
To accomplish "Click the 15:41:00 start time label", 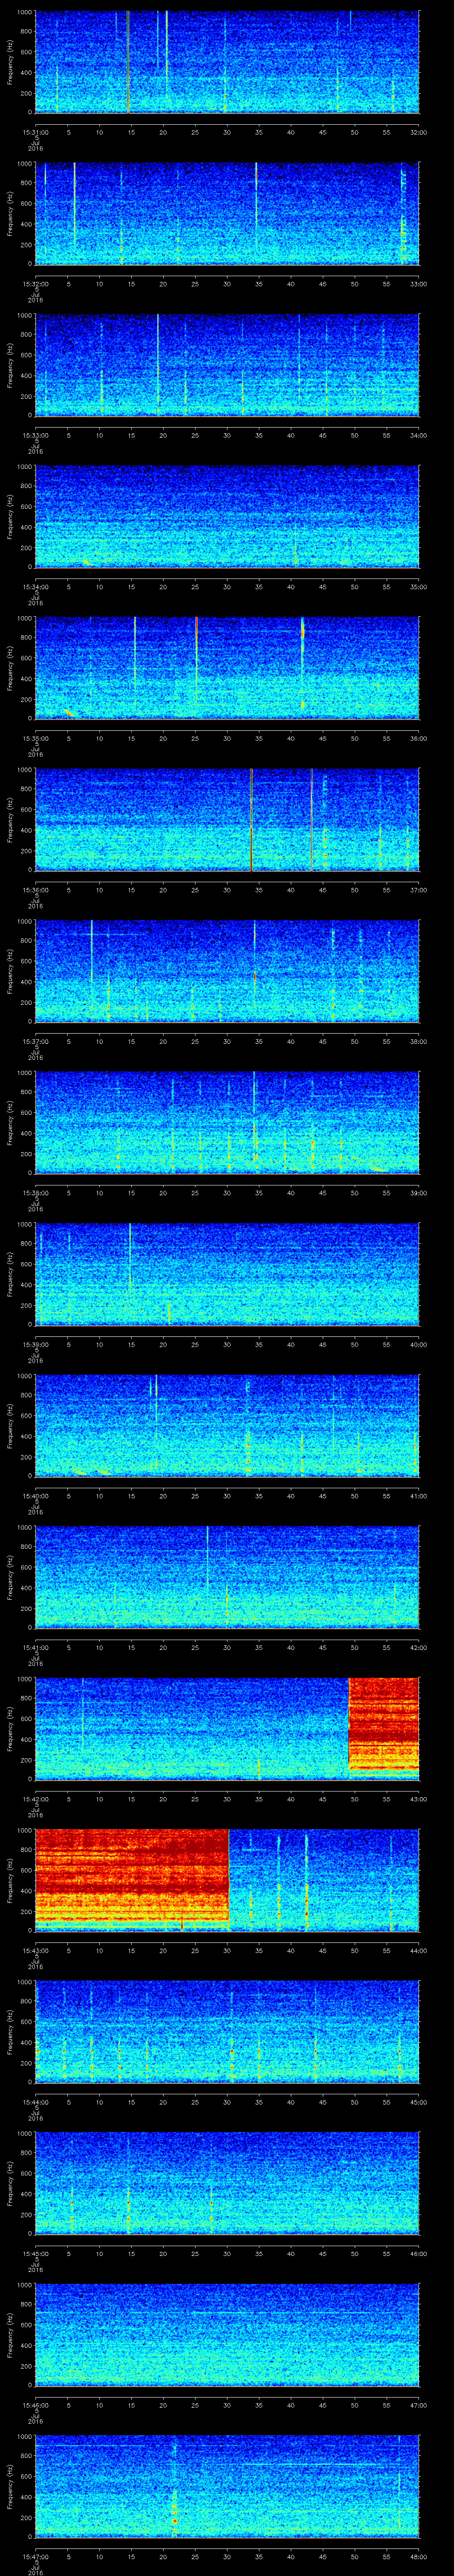I will 35,1647.
